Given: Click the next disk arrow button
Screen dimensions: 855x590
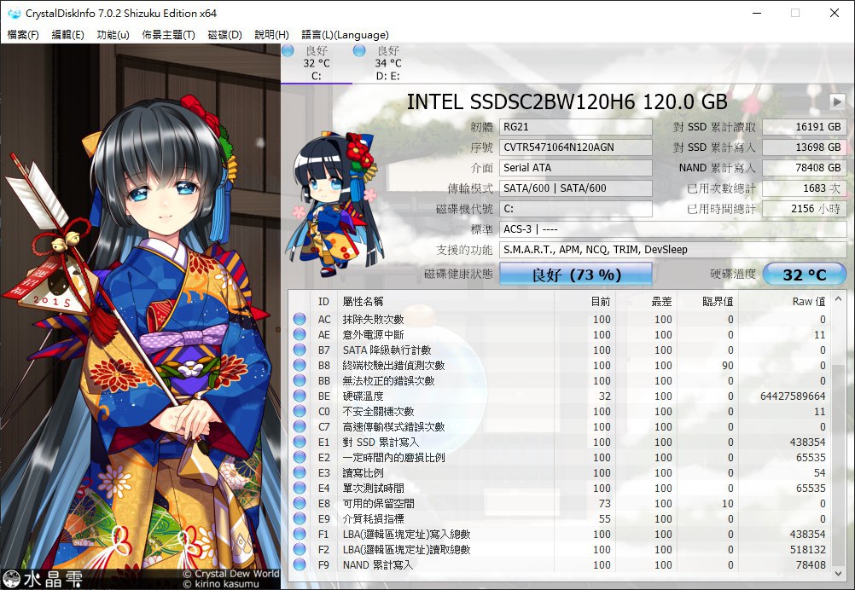Looking at the screenshot, I should 837,101.
